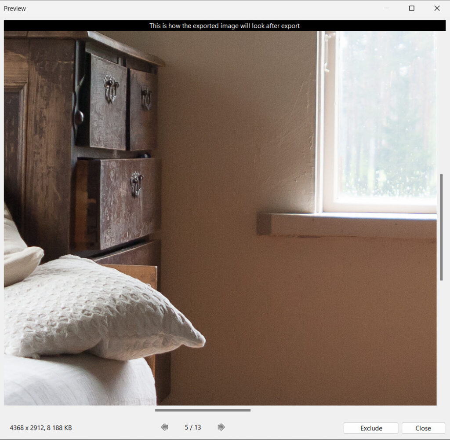Viewport: 450px width, 440px height.
Task: Click the vertical scrollbar thumb
Action: [x=441, y=227]
